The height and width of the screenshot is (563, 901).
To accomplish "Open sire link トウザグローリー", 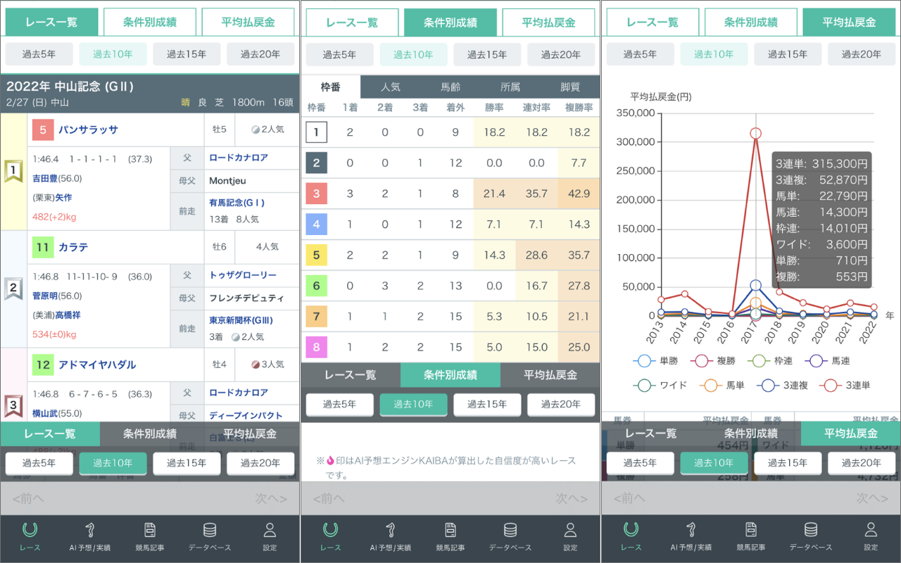I will pos(243,275).
